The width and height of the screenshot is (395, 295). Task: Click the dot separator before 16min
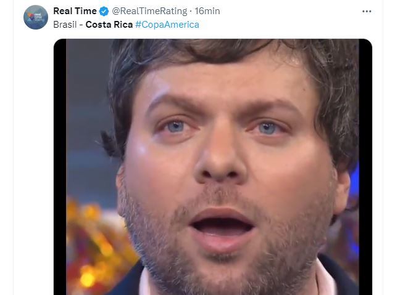191,11
